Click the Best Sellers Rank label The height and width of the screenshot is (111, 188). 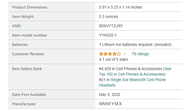(27, 69)
